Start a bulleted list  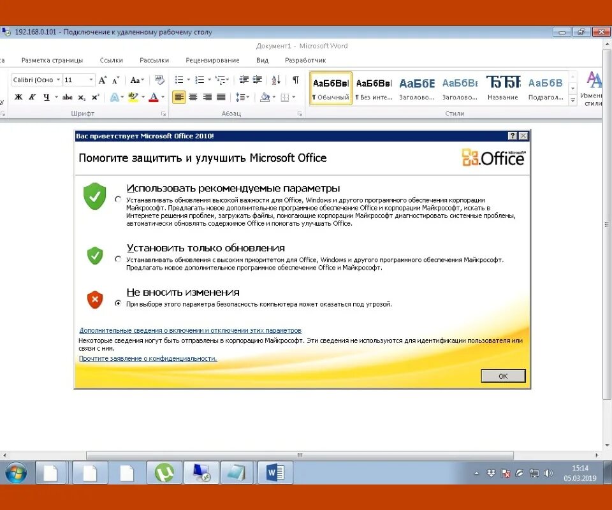[179, 80]
